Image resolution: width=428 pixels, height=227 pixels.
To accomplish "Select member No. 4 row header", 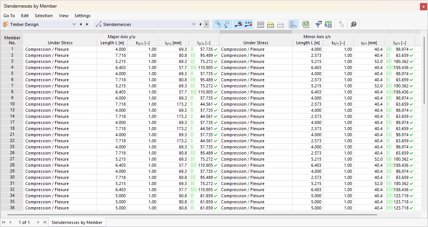I will 12,68.
